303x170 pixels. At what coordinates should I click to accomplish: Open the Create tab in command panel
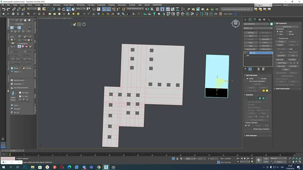[245, 19]
